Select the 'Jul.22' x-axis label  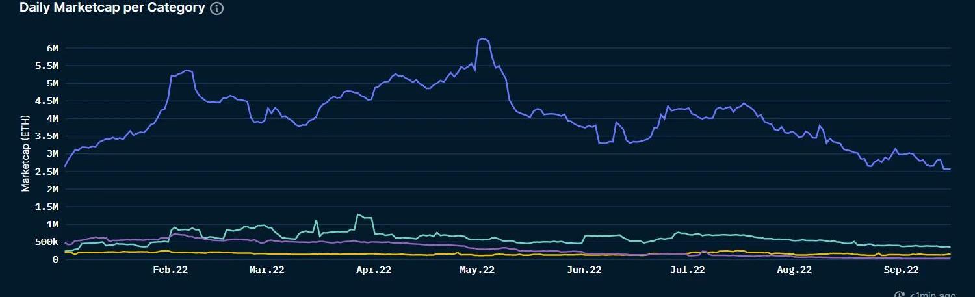coord(687,270)
